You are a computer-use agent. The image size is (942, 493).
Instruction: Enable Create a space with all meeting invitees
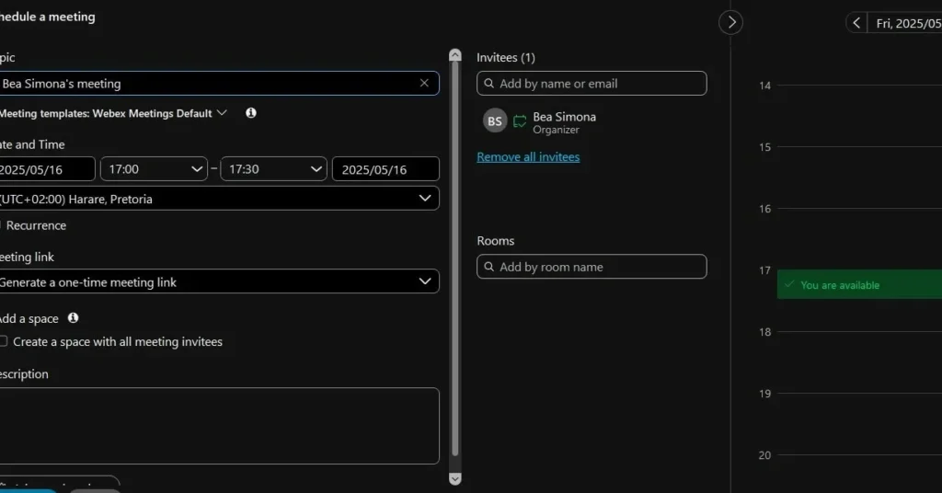pyautogui.click(x=4, y=341)
